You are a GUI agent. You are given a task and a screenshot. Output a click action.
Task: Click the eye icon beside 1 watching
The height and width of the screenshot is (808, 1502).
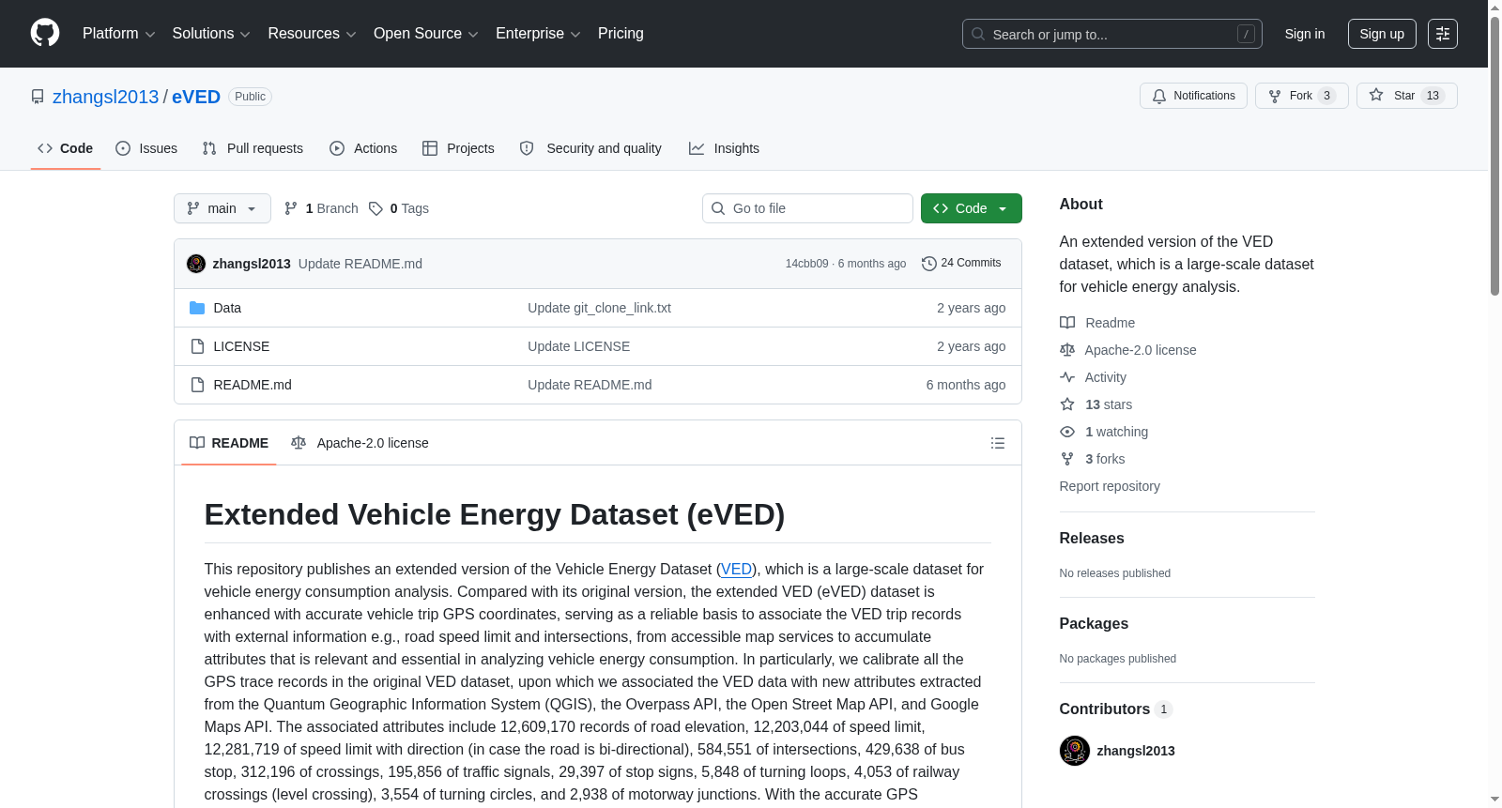[x=1067, y=432]
